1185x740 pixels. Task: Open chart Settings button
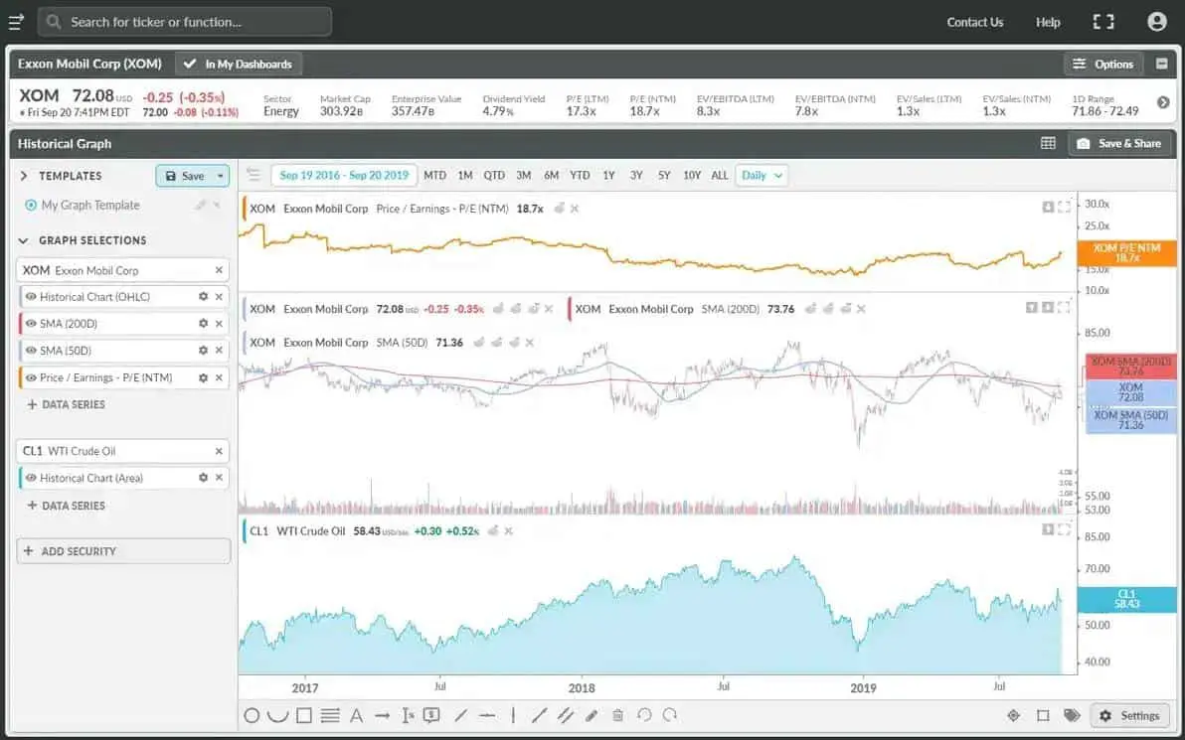[1130, 716]
